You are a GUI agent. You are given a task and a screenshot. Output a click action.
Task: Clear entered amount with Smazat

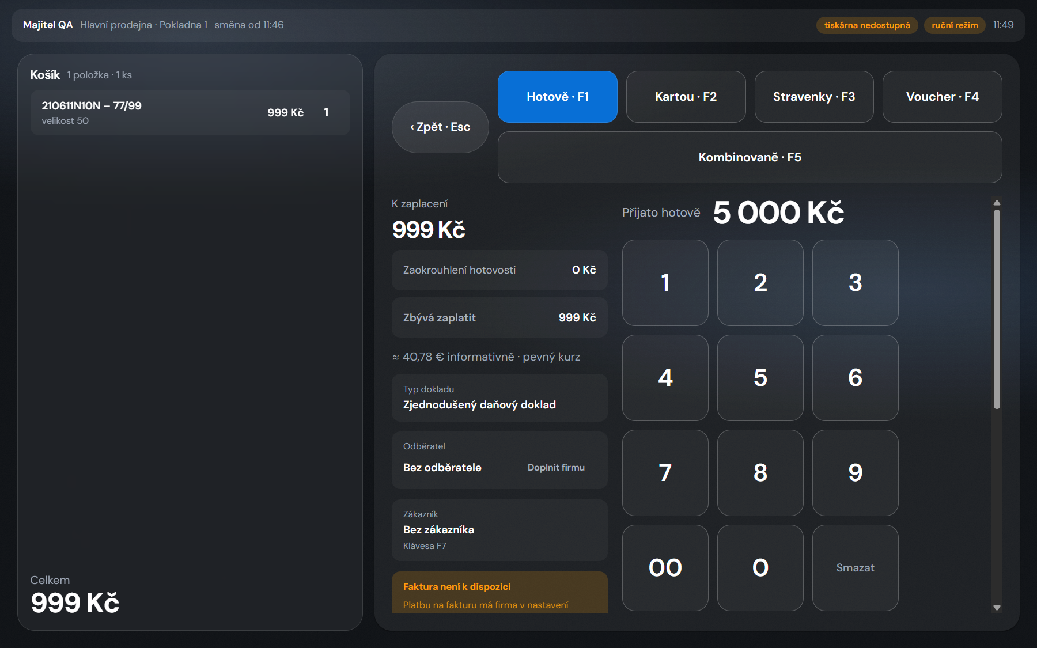[x=856, y=568]
